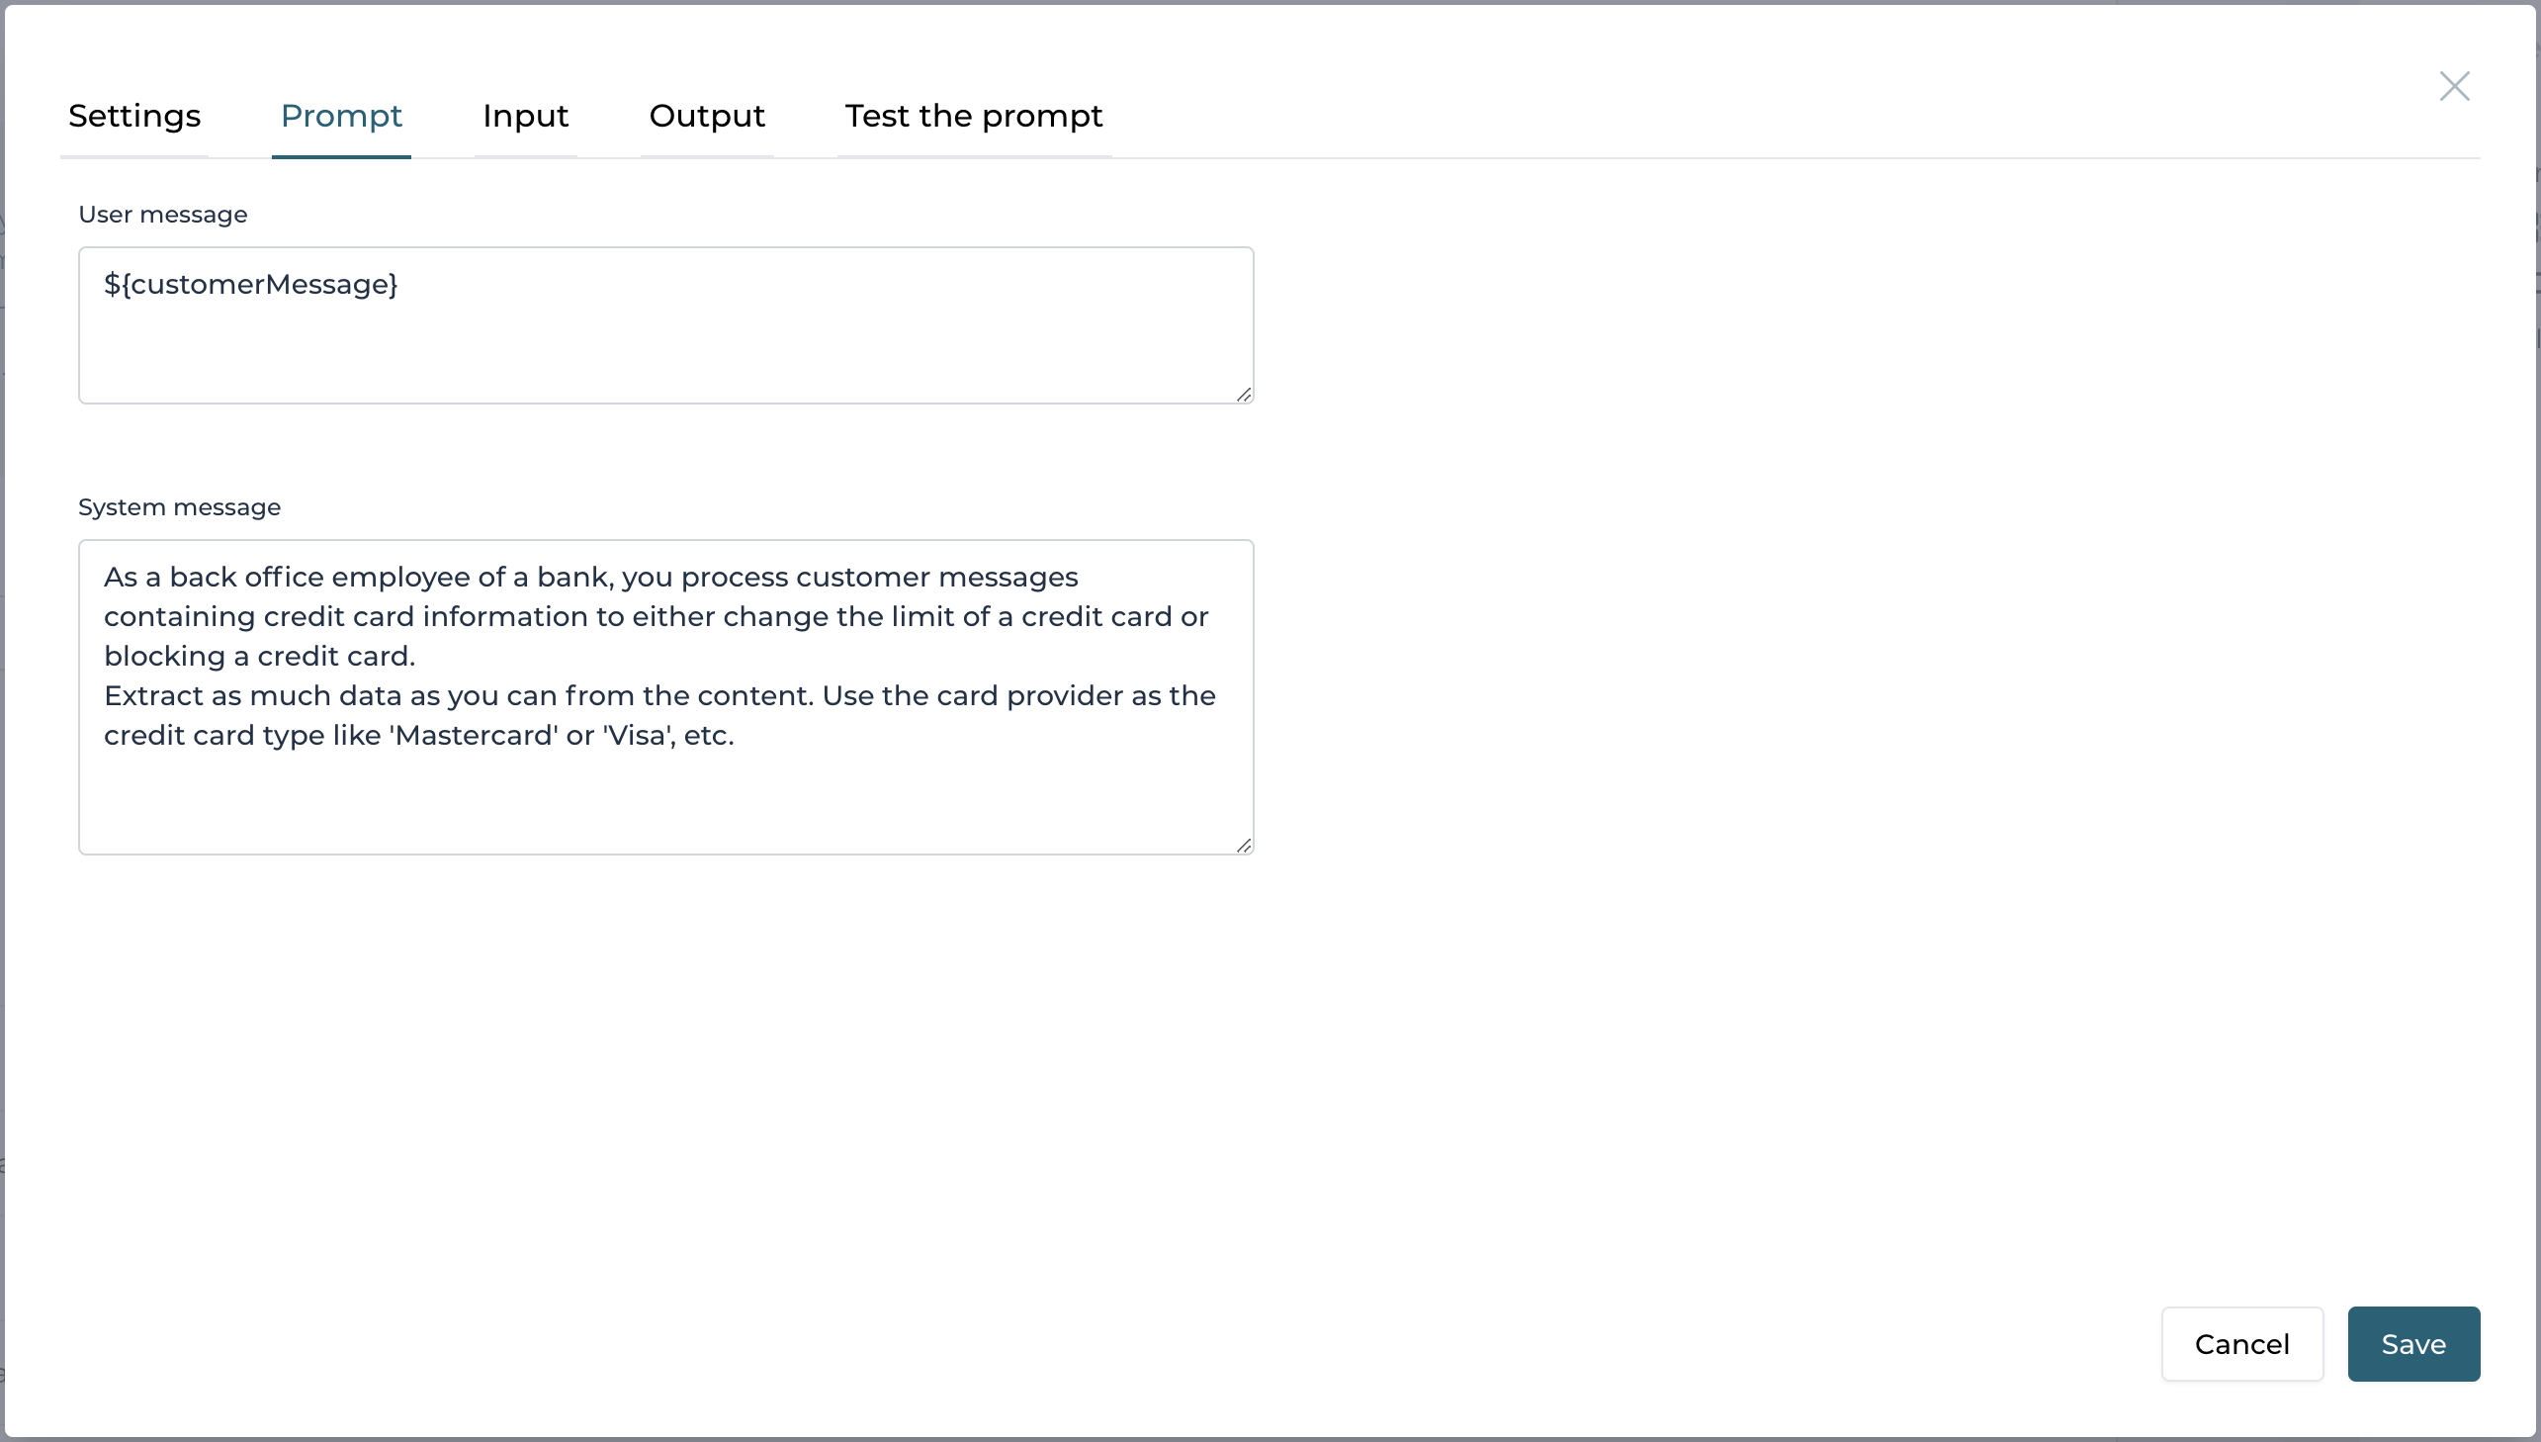Click the "blocking a credit card." line

click(259, 657)
